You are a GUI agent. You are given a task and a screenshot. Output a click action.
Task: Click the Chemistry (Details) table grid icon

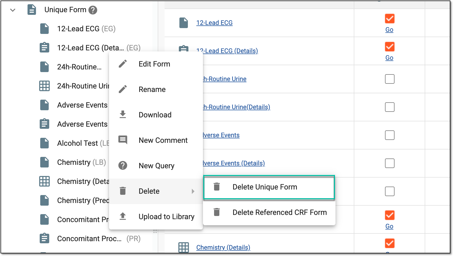[x=184, y=248]
